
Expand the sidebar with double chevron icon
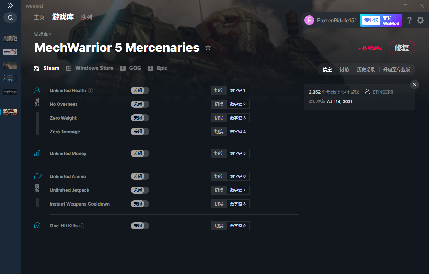coord(10,6)
